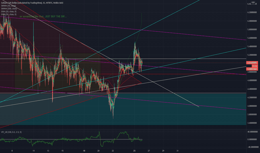260x153 pixels.
Task: Click date 22 on the time axis
Action: click(x=113, y=151)
